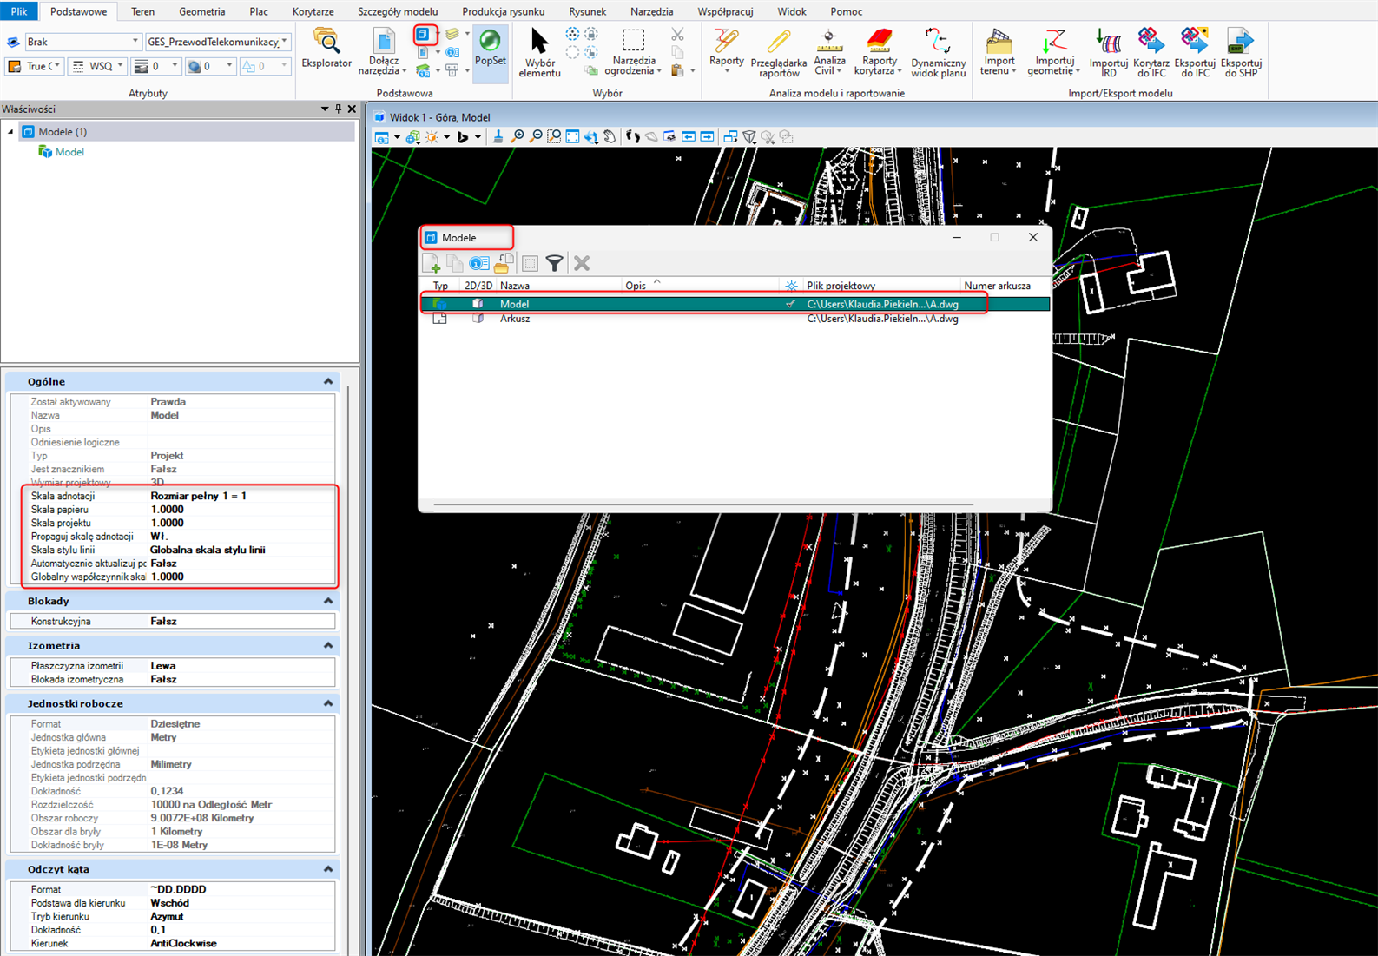Open the Brak level dropdown
1378x956 pixels.
[x=135, y=42]
